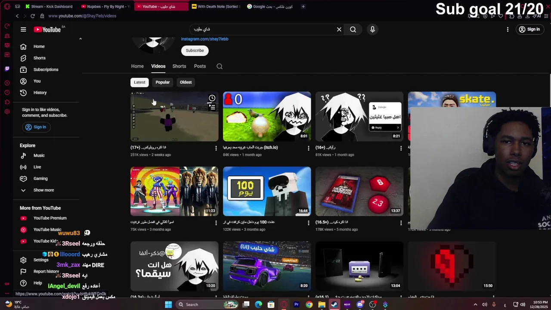Switch to the channel Shorts tab
Image resolution: width=551 pixels, height=310 pixels.
click(x=179, y=66)
